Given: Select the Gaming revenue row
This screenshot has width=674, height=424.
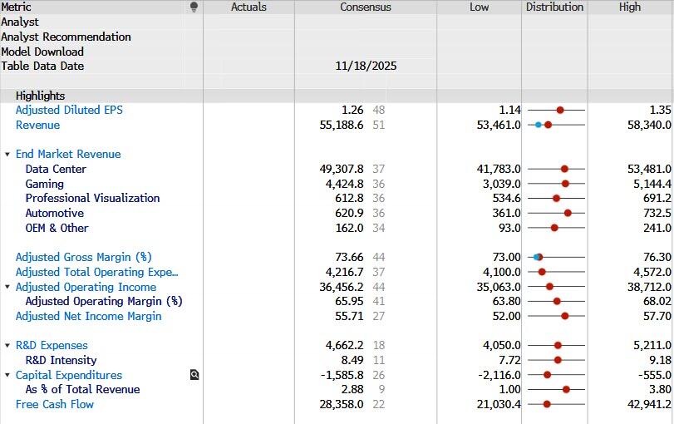Looking at the screenshot, I should [x=44, y=185].
